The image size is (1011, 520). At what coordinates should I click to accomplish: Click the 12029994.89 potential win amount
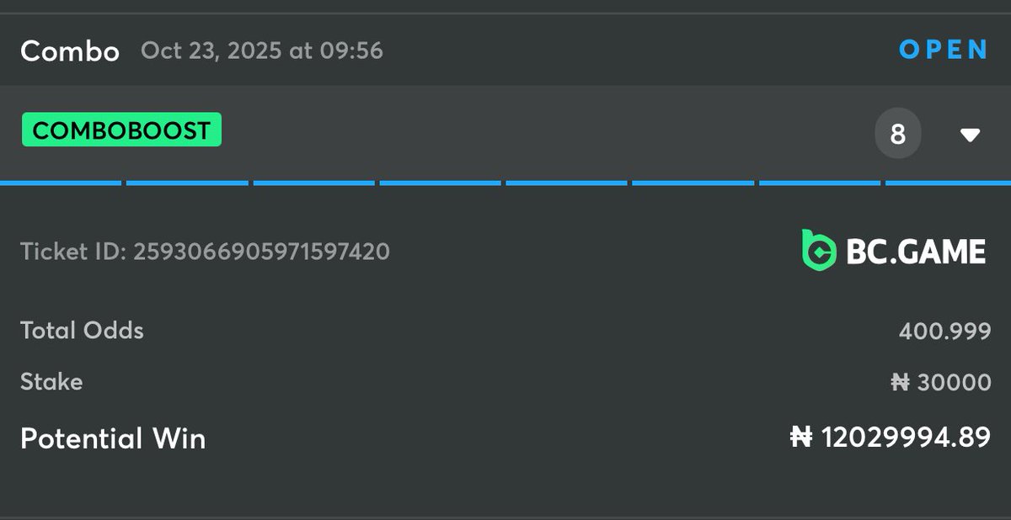pos(906,438)
